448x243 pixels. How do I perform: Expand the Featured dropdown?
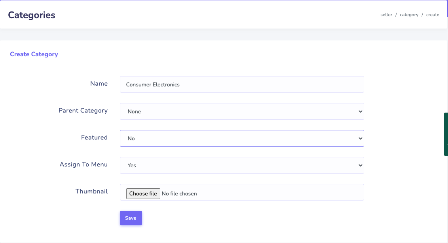241,138
